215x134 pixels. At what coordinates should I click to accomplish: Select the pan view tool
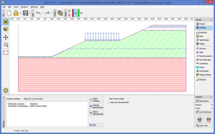pos(5,37)
